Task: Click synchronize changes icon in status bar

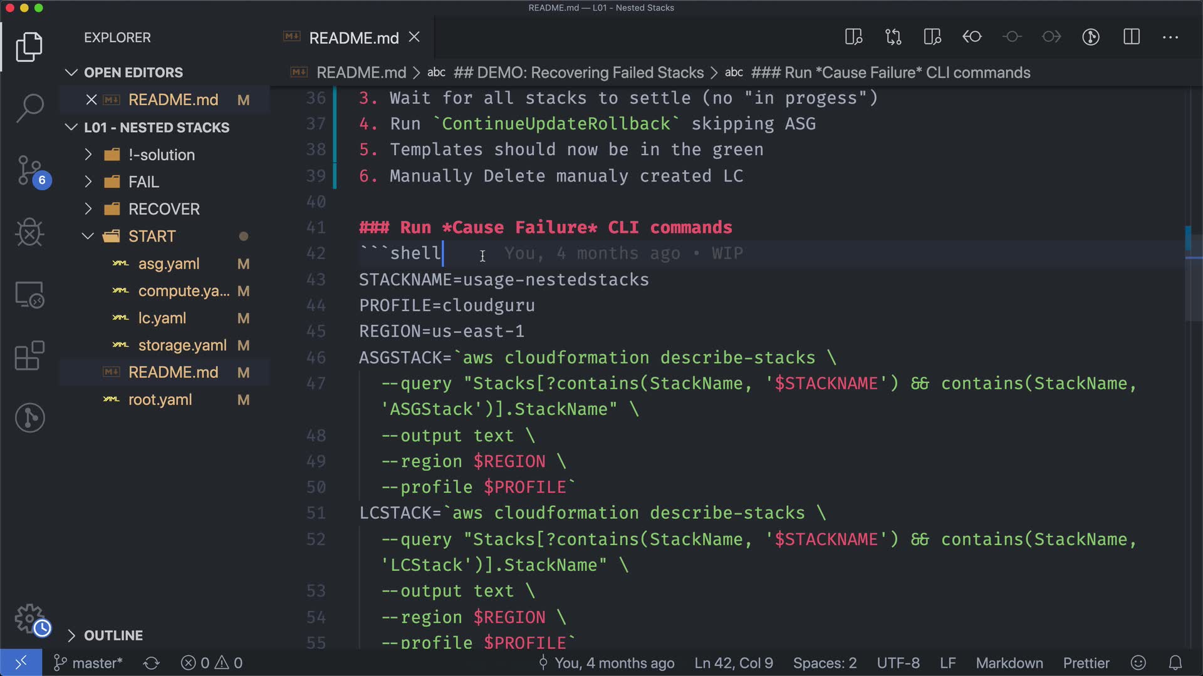Action: click(x=152, y=663)
